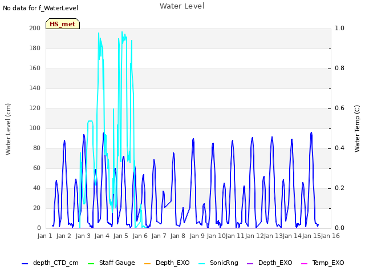
Task: Click the green Staff Gauge legend swatch
Action: click(91, 264)
